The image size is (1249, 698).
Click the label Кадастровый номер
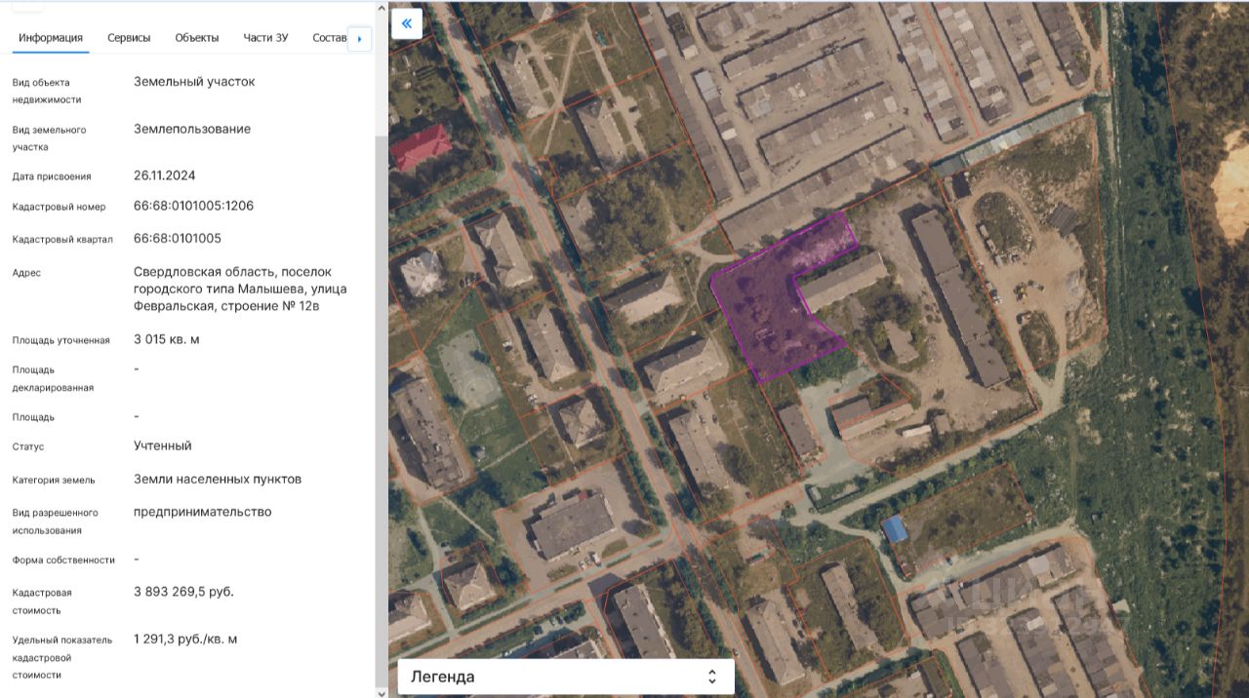coord(60,207)
